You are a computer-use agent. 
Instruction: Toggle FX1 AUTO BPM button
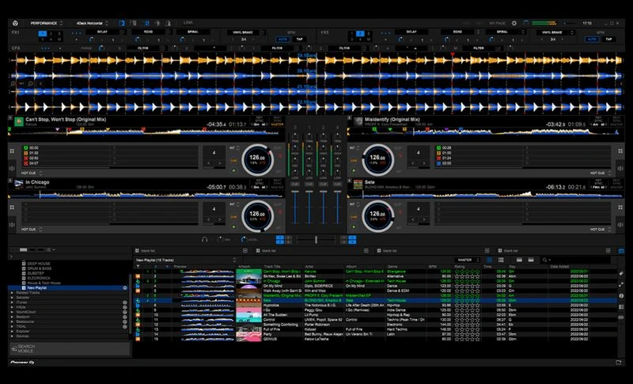(x=282, y=39)
